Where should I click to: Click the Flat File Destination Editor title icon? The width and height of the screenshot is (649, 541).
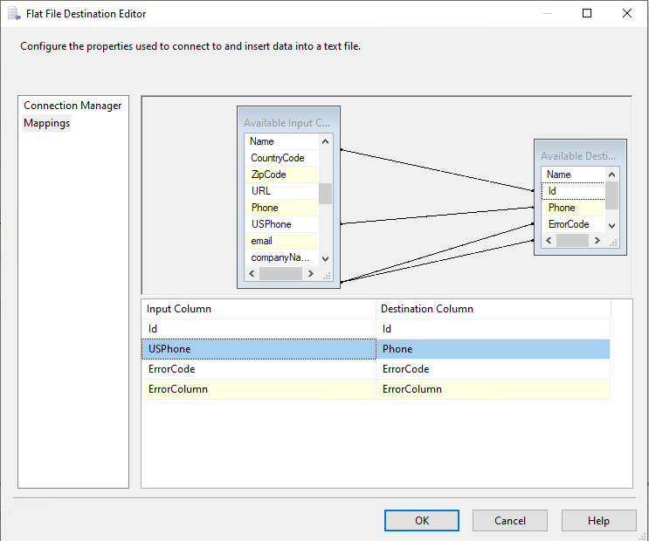tap(13, 14)
